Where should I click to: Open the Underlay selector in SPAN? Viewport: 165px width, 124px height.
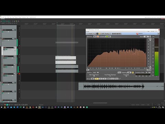coord(108,37)
